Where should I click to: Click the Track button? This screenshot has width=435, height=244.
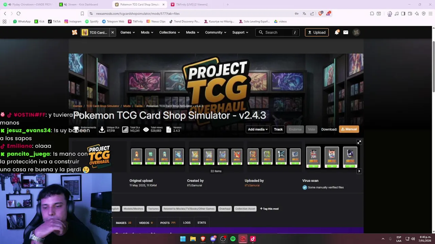tap(278, 129)
